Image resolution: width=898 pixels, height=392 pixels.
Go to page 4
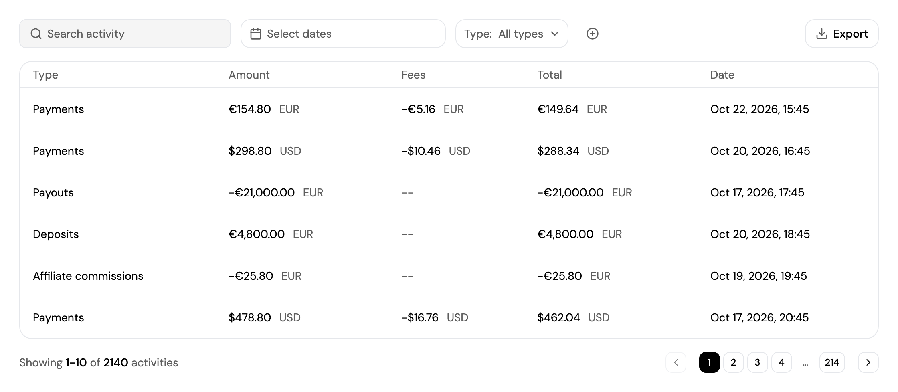pyautogui.click(x=781, y=362)
